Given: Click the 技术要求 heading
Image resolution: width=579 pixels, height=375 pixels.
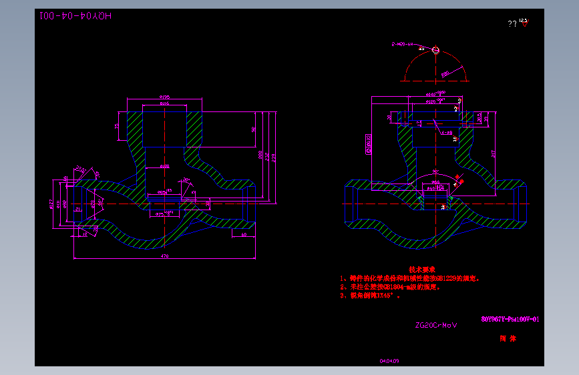Looking at the screenshot, I should click(421, 270).
